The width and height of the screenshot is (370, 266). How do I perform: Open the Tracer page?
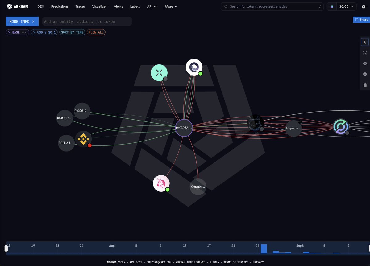coord(80,6)
